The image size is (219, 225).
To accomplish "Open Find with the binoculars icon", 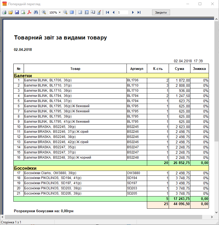I will click(36, 13).
